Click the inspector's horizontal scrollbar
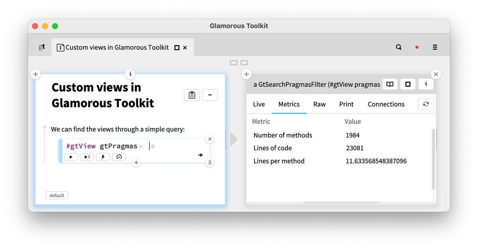This screenshot has height=249, width=478. click(341, 202)
